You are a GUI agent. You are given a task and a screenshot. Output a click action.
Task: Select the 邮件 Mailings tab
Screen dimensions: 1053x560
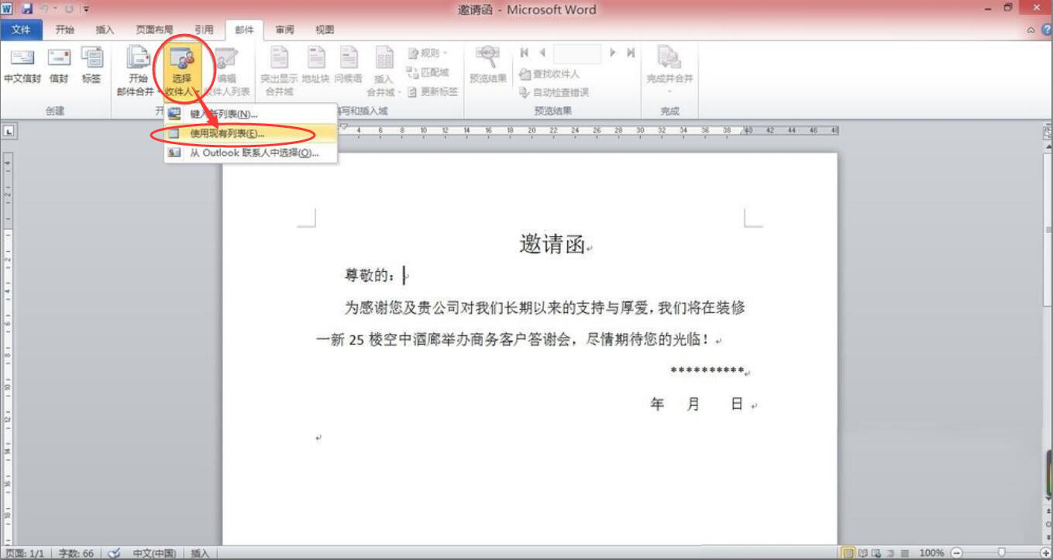[244, 29]
